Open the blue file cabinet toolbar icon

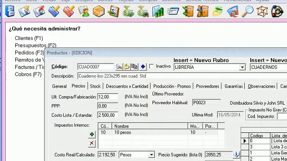[10, 11]
